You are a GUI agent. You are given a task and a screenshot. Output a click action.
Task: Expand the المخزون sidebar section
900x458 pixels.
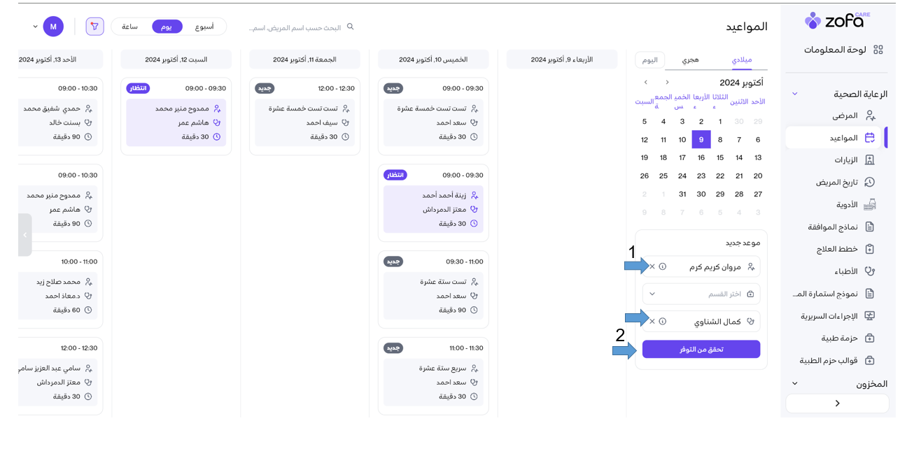pos(795,384)
